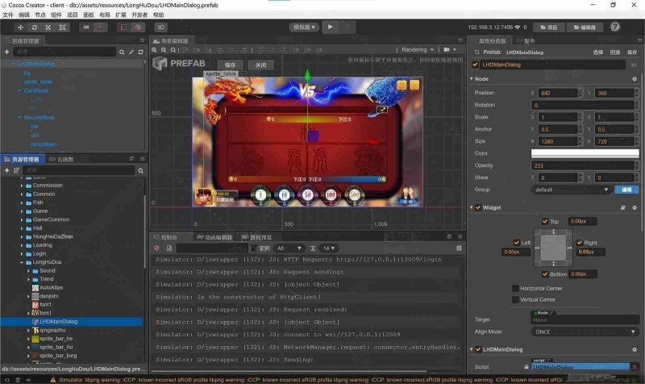This screenshot has height=384, width=645.
Task: Select sprite_table in the hierarchy
Action: click(x=38, y=81)
